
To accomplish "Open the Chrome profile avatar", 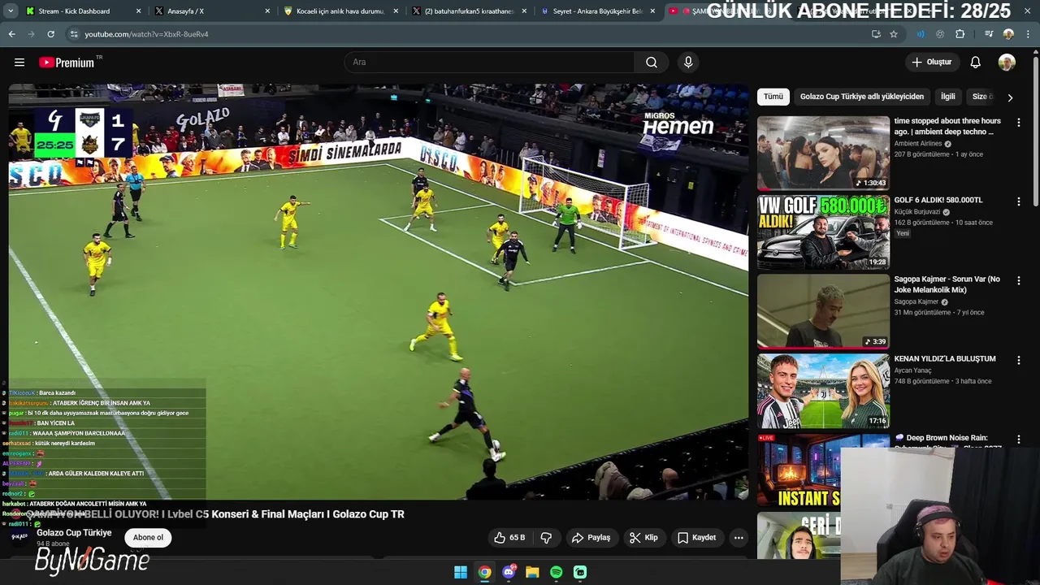I will pos(1008,34).
